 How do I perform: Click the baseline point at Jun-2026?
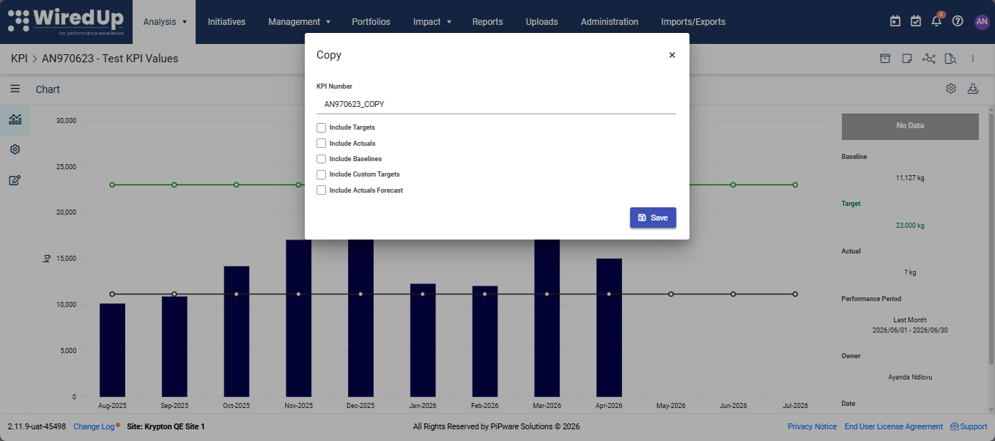pyautogui.click(x=733, y=294)
